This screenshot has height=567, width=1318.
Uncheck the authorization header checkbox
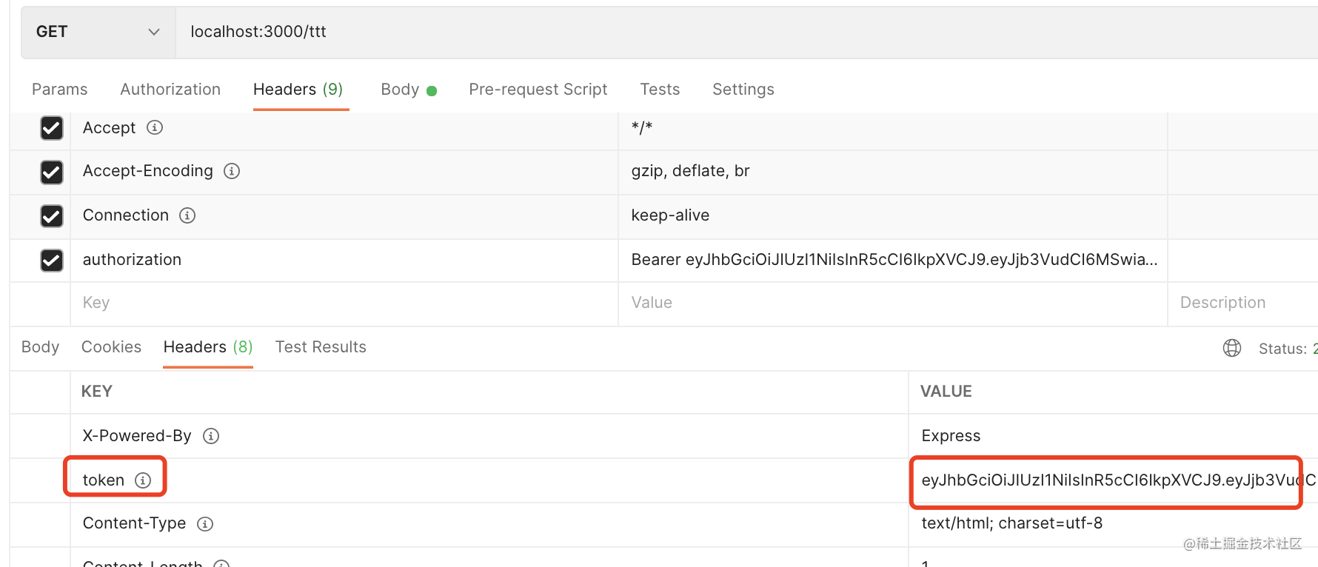(x=52, y=261)
